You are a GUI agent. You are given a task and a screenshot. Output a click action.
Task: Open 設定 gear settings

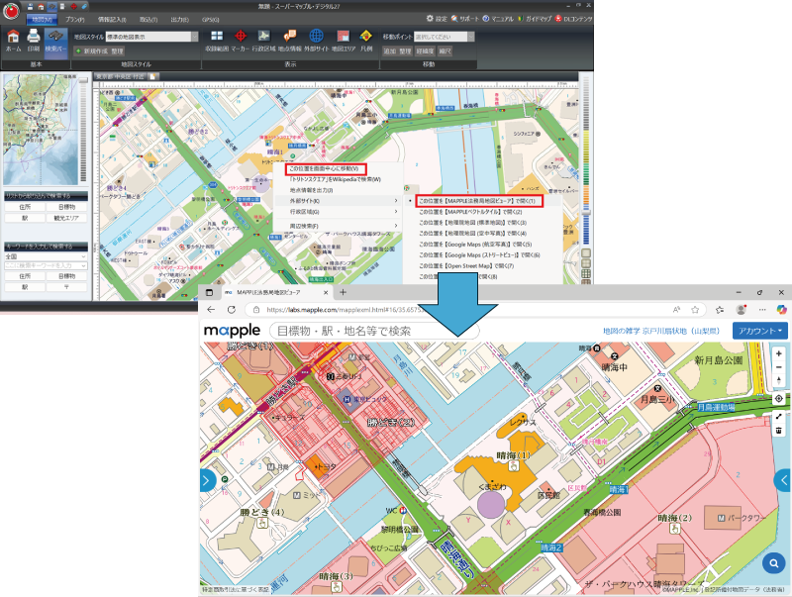coord(437,18)
